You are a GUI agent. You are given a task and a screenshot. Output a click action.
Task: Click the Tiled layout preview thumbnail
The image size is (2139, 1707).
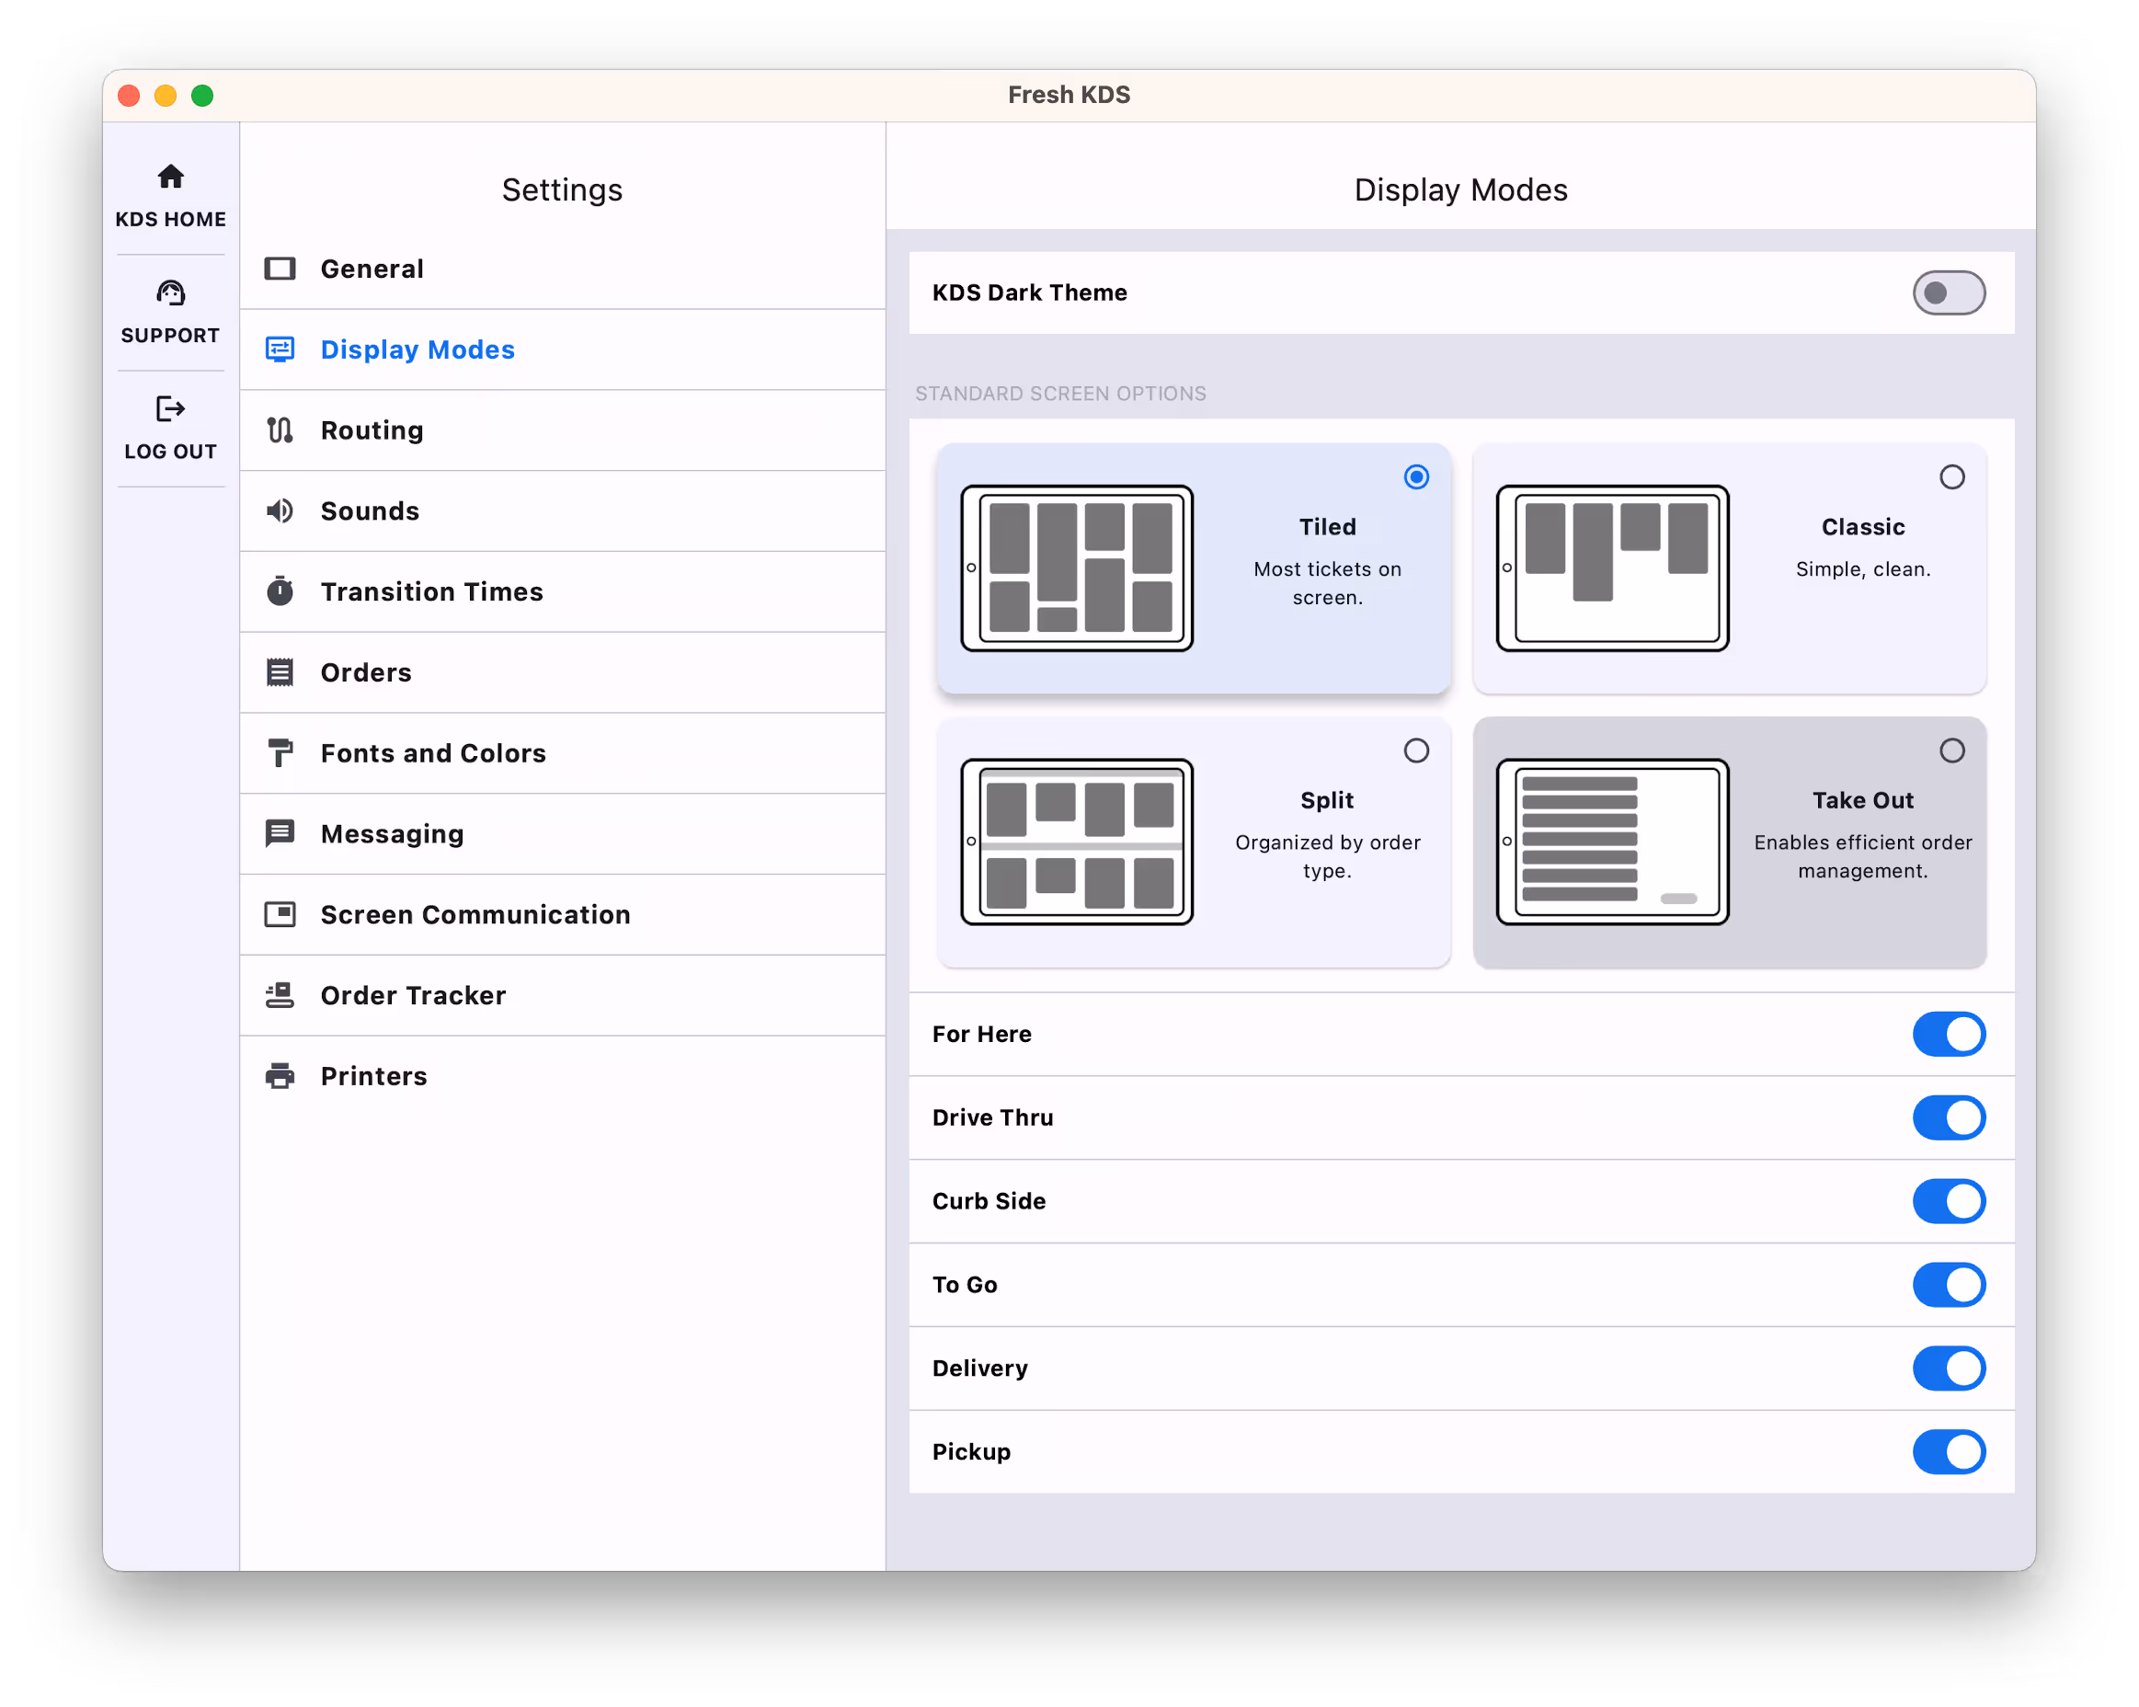1077,568
